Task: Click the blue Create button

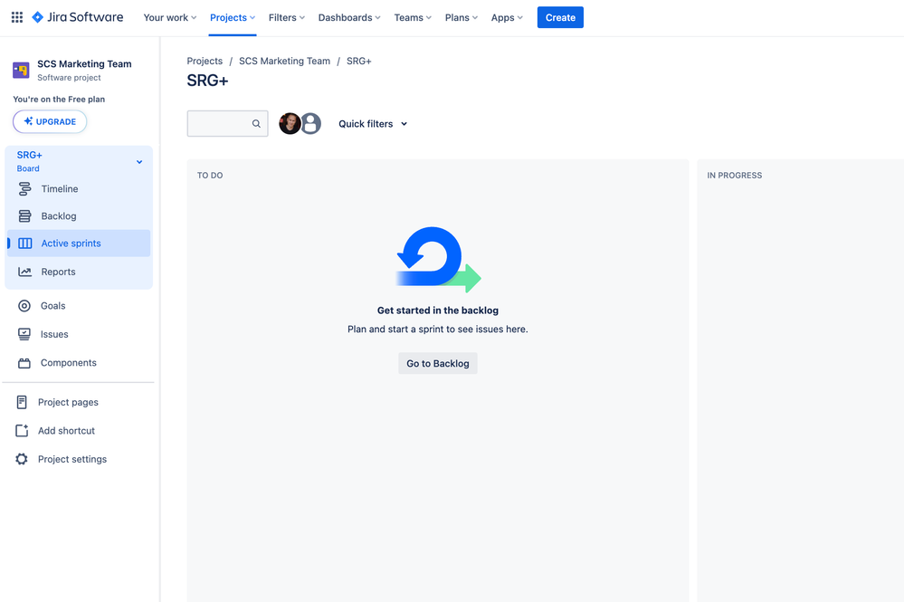Action: click(x=560, y=17)
